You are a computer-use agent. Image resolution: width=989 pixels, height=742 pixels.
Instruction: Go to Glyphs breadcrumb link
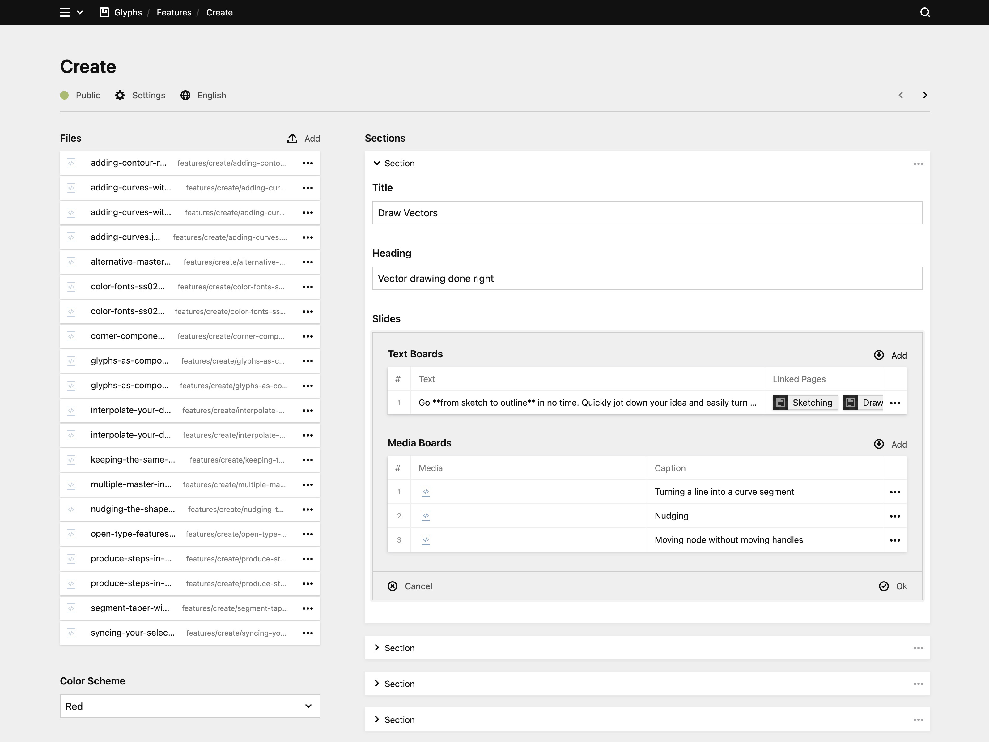tap(128, 13)
